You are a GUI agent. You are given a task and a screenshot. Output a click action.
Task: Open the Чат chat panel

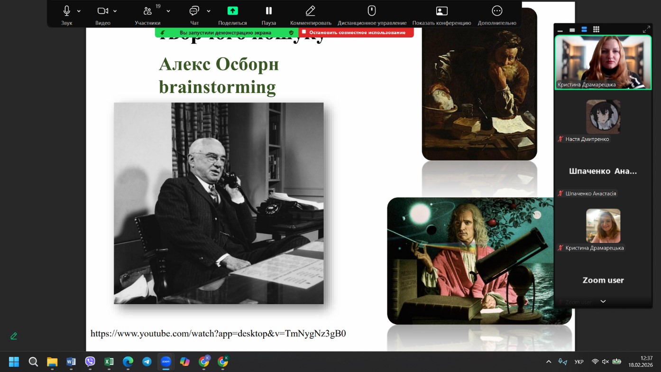tap(194, 14)
